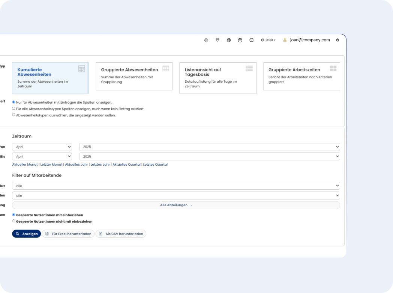393x293 pixels.
Task: Click the 'Letztes Quartal' quick link
Action: pyautogui.click(x=155, y=165)
